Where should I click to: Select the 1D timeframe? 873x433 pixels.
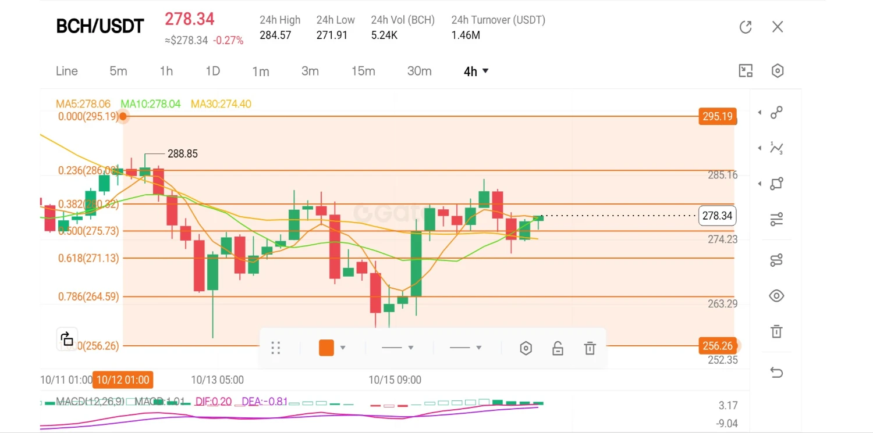coord(213,71)
